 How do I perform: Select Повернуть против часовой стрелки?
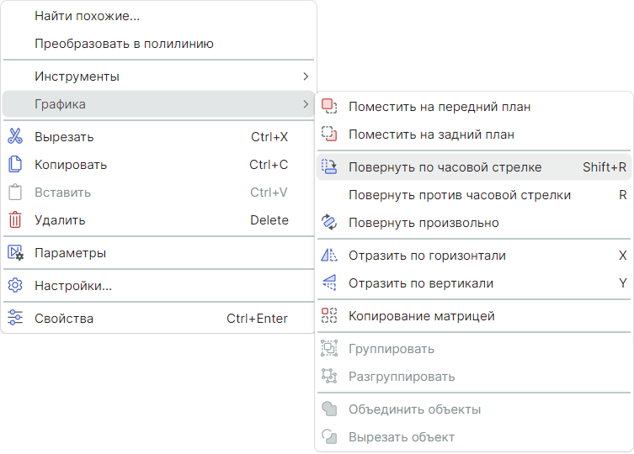pos(460,195)
